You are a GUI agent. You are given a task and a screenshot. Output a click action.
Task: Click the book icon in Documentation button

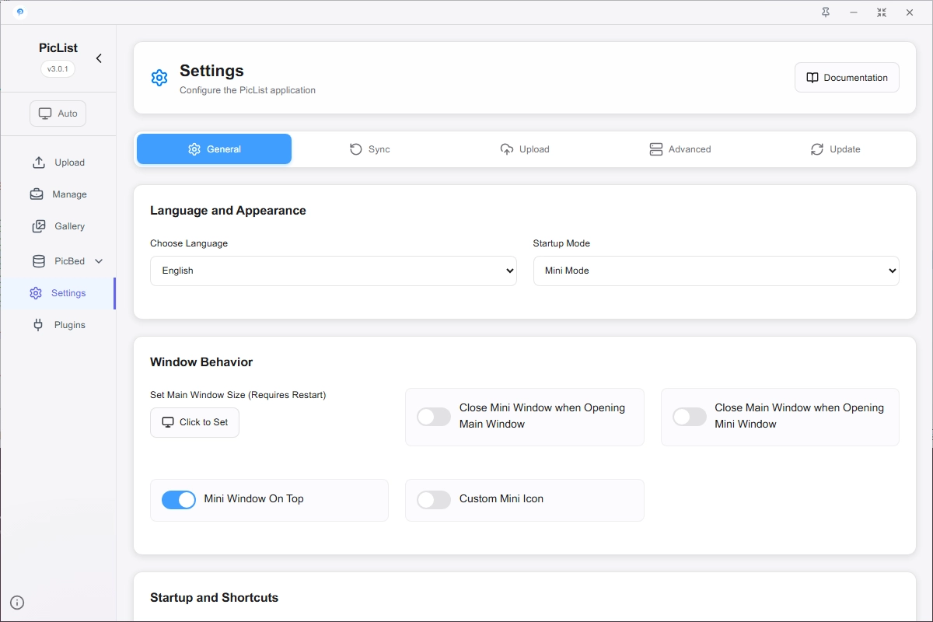coord(812,78)
